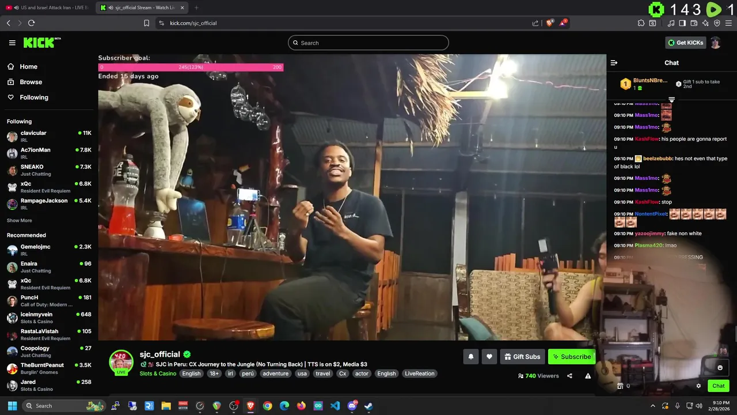The height and width of the screenshot is (415, 737).
Task: Open TheBurntPeanut recommended channel
Action: pyautogui.click(x=49, y=368)
